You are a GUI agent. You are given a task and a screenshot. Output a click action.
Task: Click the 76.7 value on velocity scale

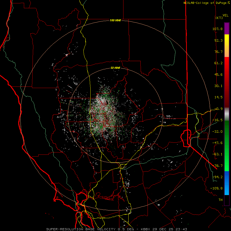point(218,52)
